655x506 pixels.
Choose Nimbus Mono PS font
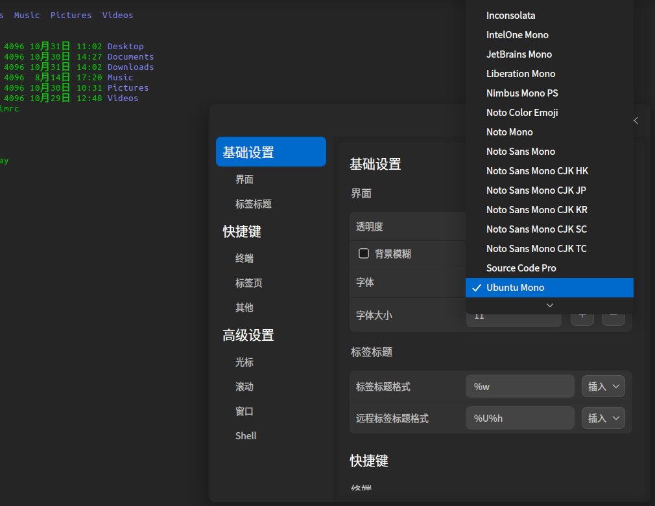(549, 93)
